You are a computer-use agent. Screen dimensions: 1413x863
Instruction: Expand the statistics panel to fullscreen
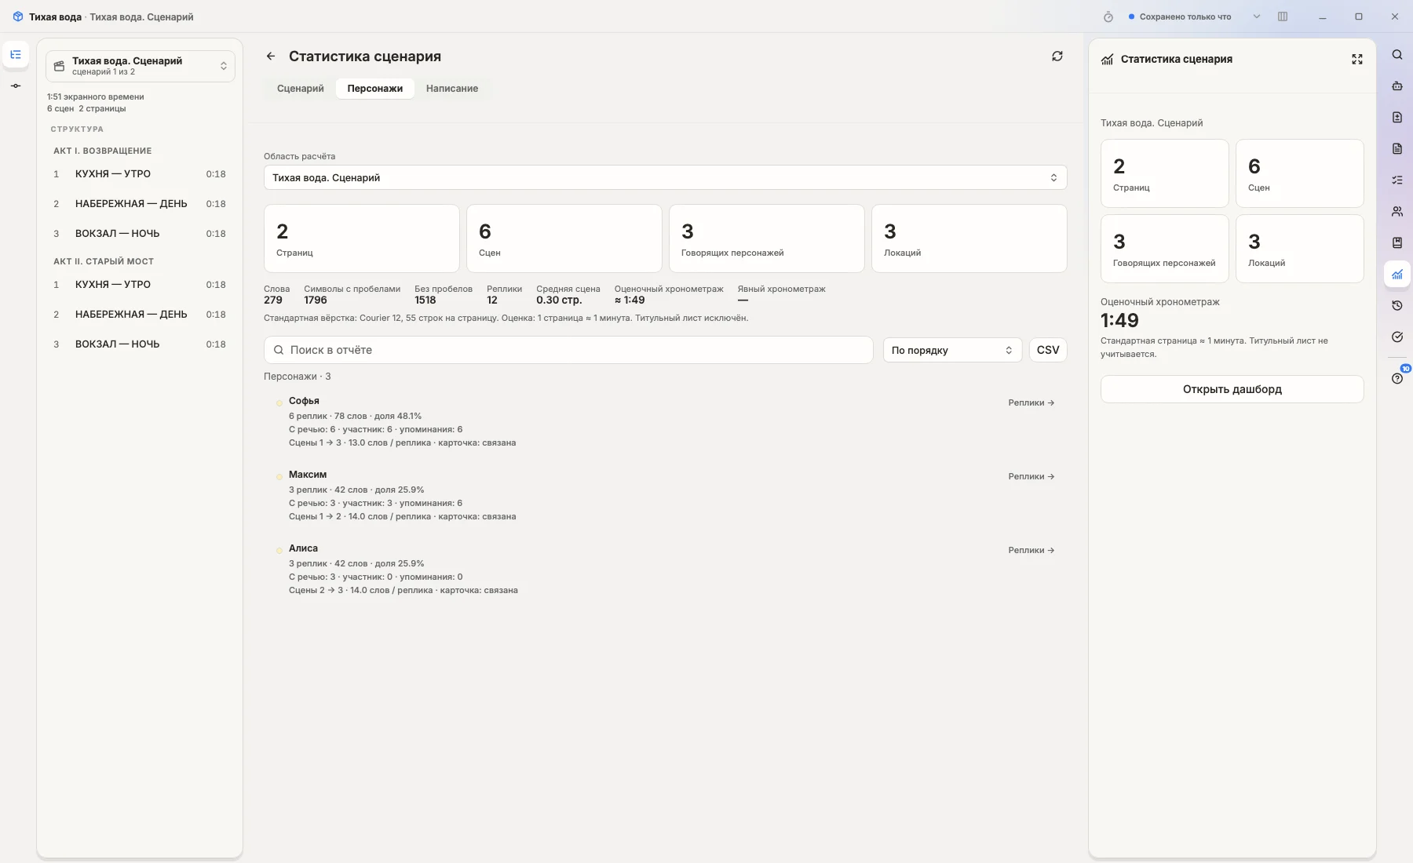(1357, 60)
